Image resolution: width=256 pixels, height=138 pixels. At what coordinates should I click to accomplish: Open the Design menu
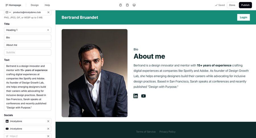[35, 5]
